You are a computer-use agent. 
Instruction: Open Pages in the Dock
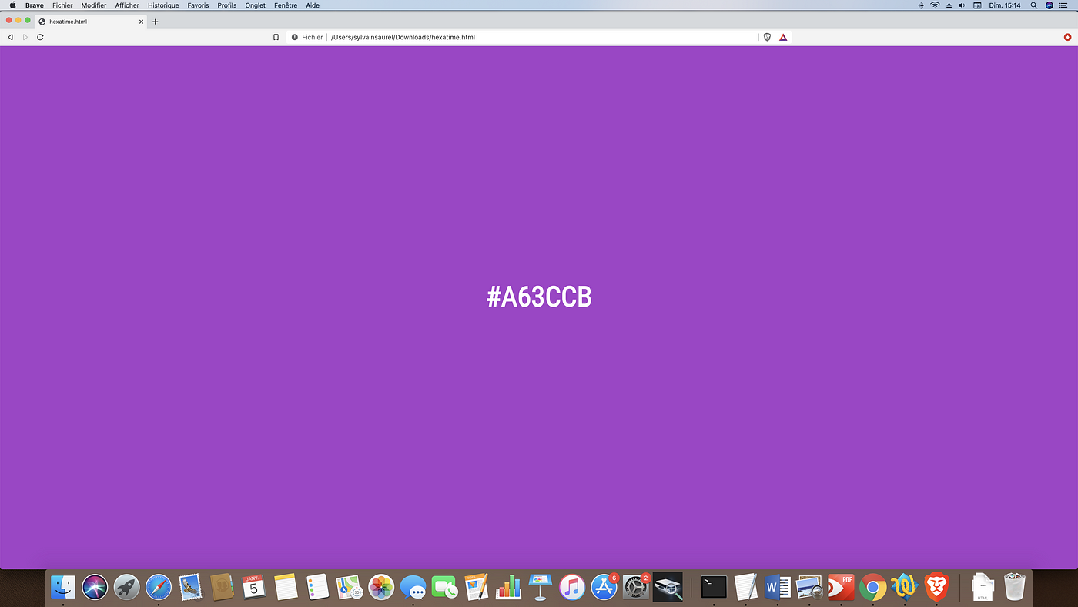click(477, 588)
